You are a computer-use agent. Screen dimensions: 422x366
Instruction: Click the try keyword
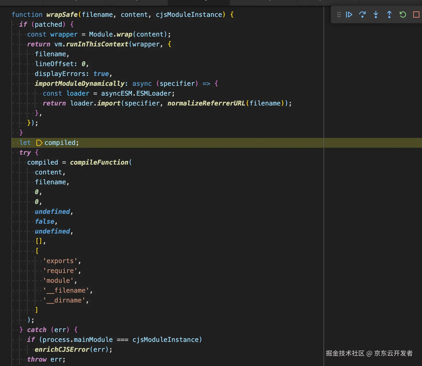pos(25,153)
